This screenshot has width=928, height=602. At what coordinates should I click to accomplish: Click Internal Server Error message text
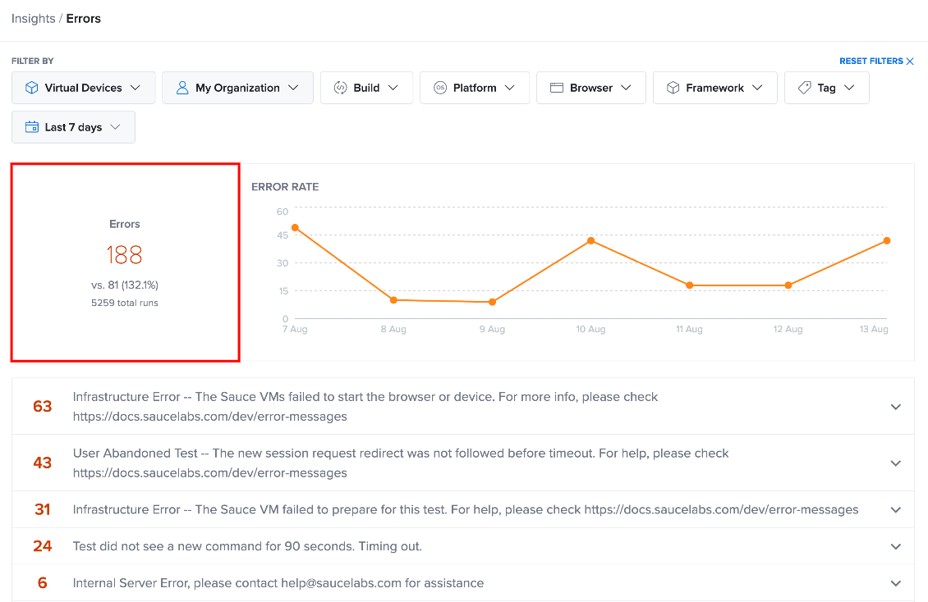tap(278, 583)
